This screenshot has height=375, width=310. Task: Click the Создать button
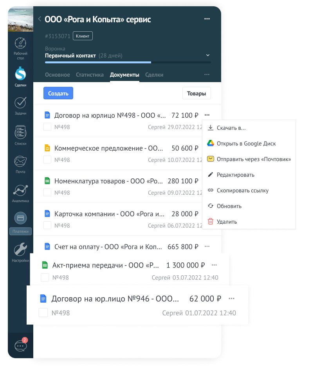(58, 93)
